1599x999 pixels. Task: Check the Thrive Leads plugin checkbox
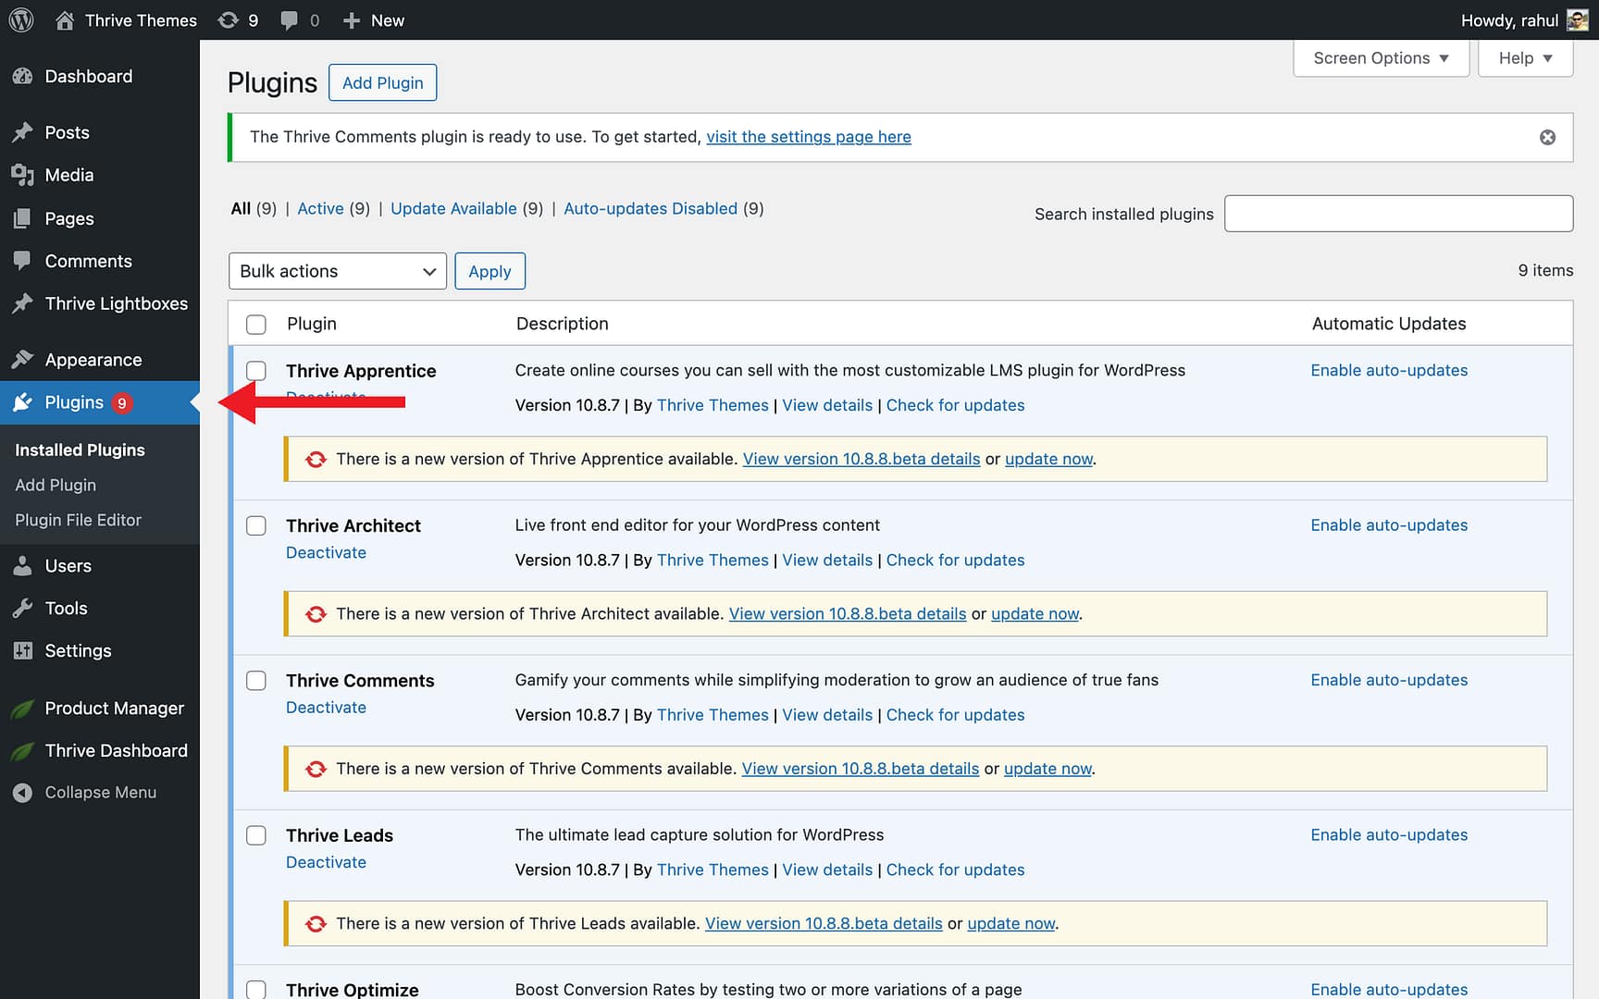pos(256,834)
